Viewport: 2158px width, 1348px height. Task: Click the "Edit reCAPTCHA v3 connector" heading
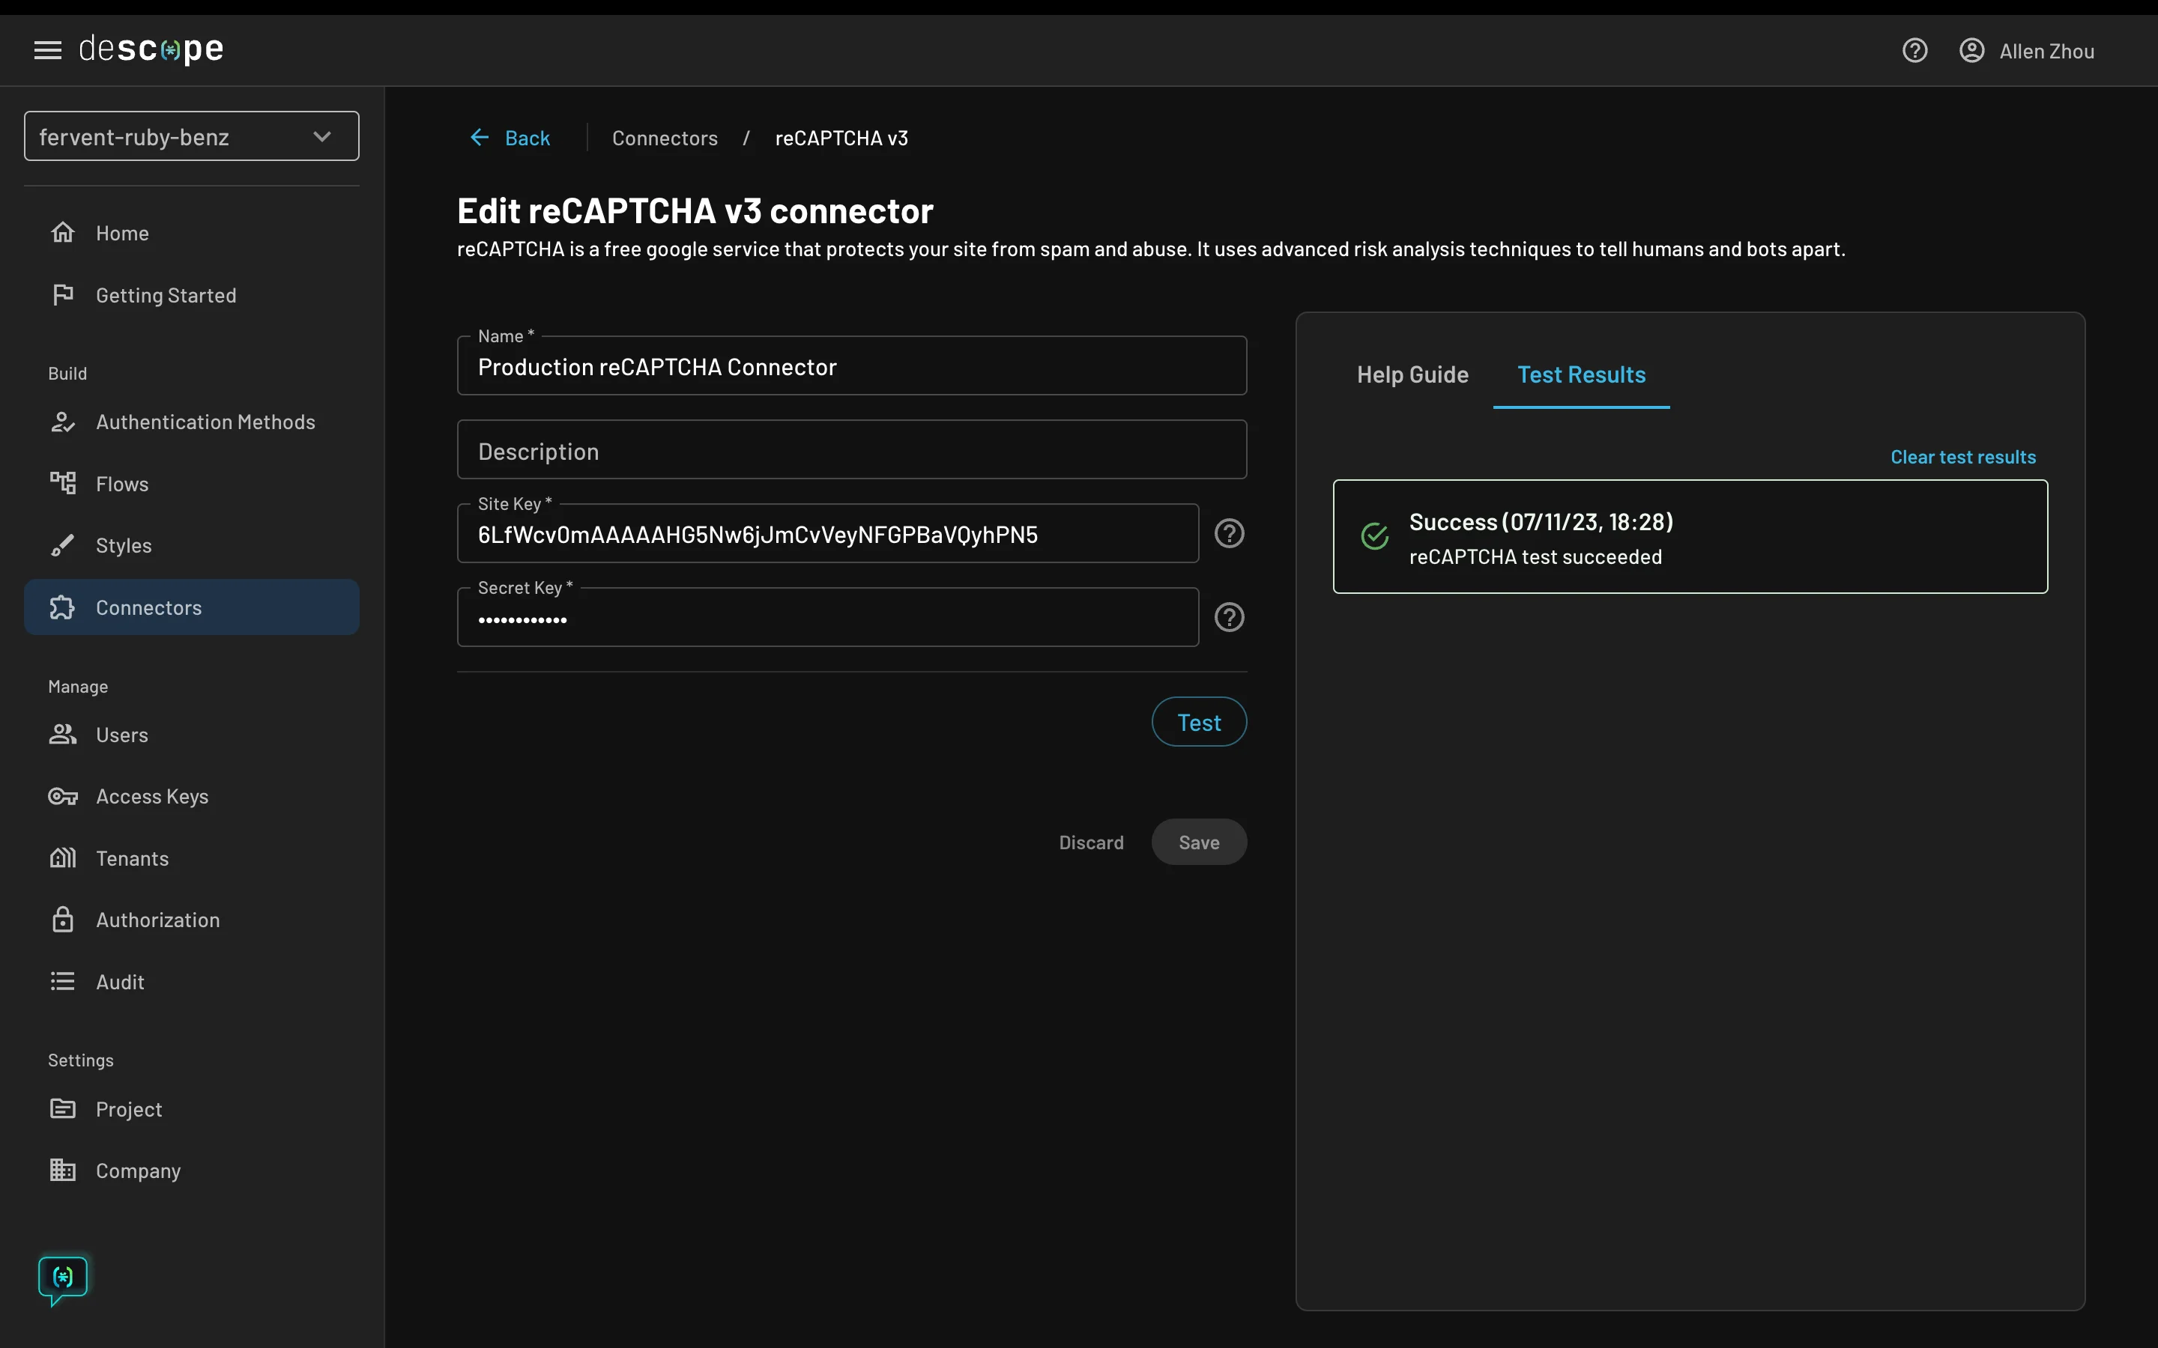(x=695, y=211)
